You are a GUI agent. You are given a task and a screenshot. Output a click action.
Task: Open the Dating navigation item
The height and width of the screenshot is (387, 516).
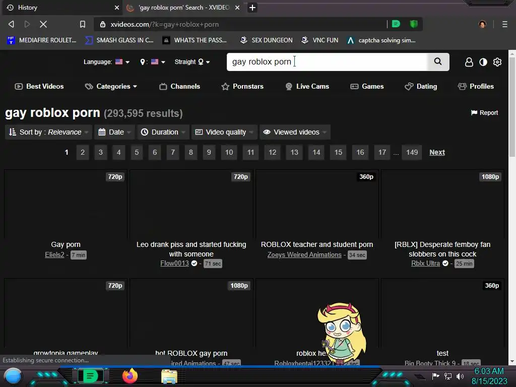pyautogui.click(x=421, y=86)
